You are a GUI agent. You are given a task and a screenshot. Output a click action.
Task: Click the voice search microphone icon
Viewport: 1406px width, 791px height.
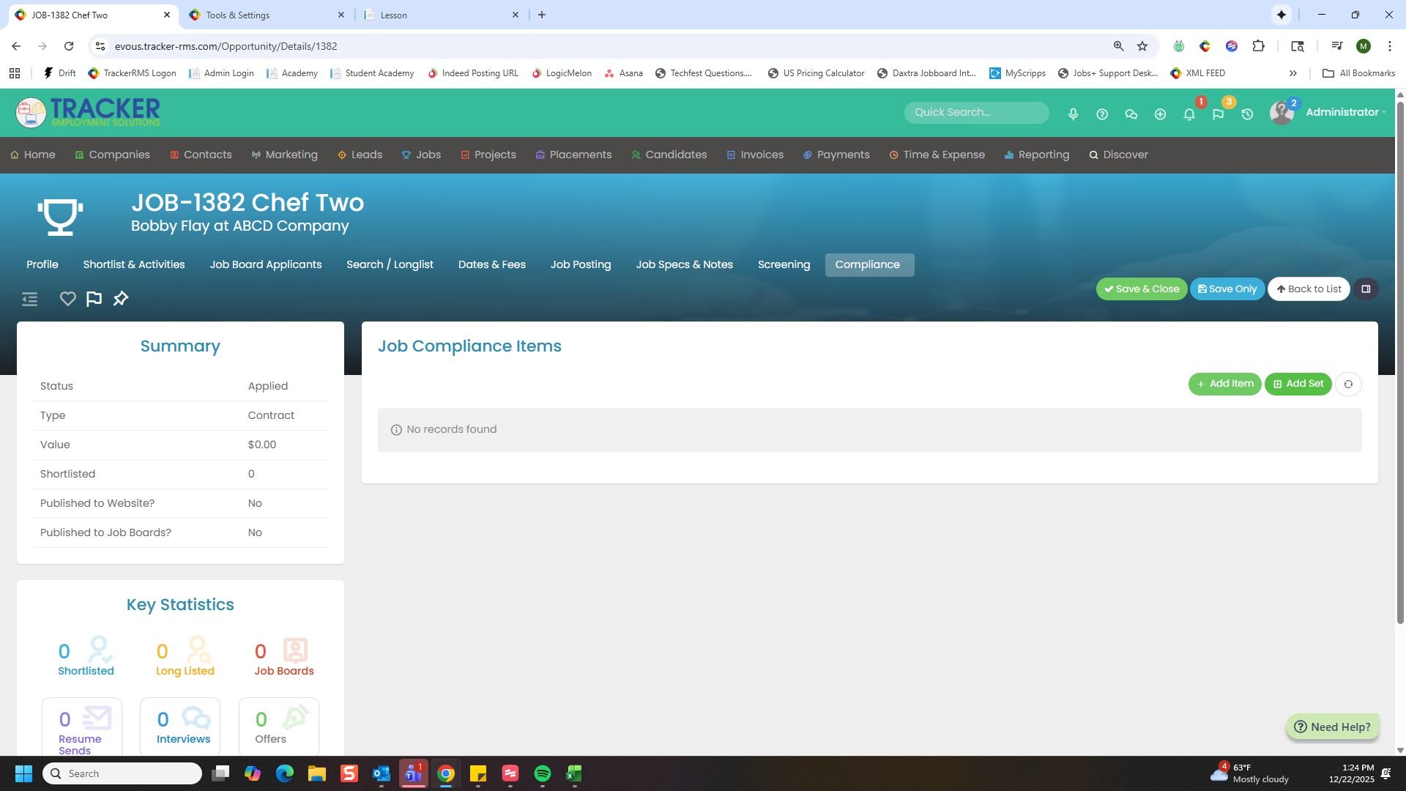pyautogui.click(x=1073, y=114)
